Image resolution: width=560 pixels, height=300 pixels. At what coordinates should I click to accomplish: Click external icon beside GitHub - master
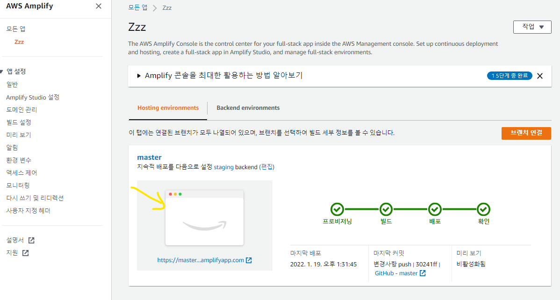[423, 273]
